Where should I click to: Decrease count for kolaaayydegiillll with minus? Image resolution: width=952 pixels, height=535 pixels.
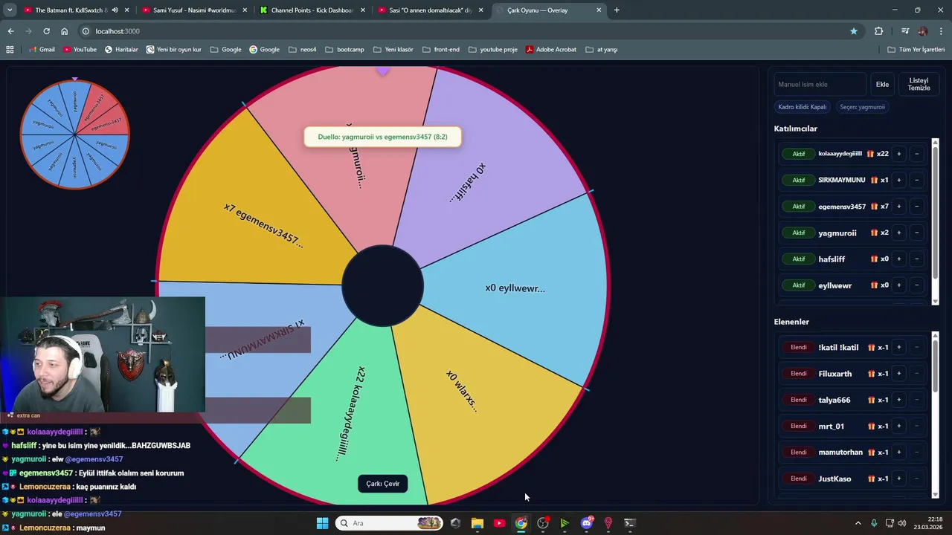coord(916,154)
